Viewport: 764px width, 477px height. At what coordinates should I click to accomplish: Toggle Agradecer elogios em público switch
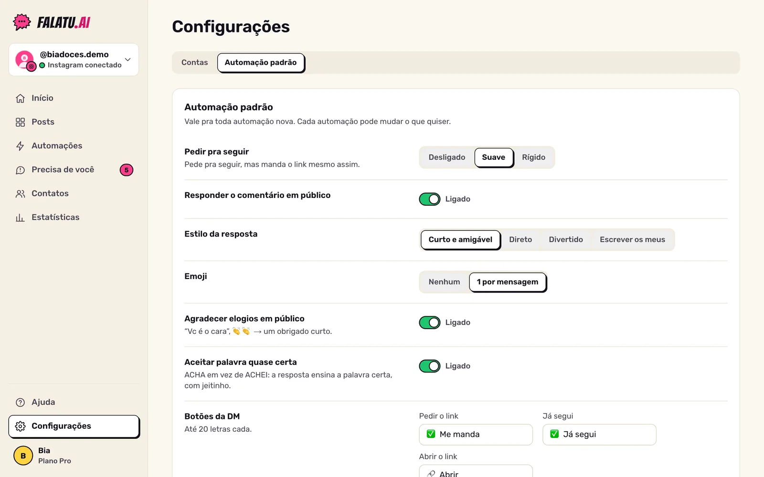point(430,323)
